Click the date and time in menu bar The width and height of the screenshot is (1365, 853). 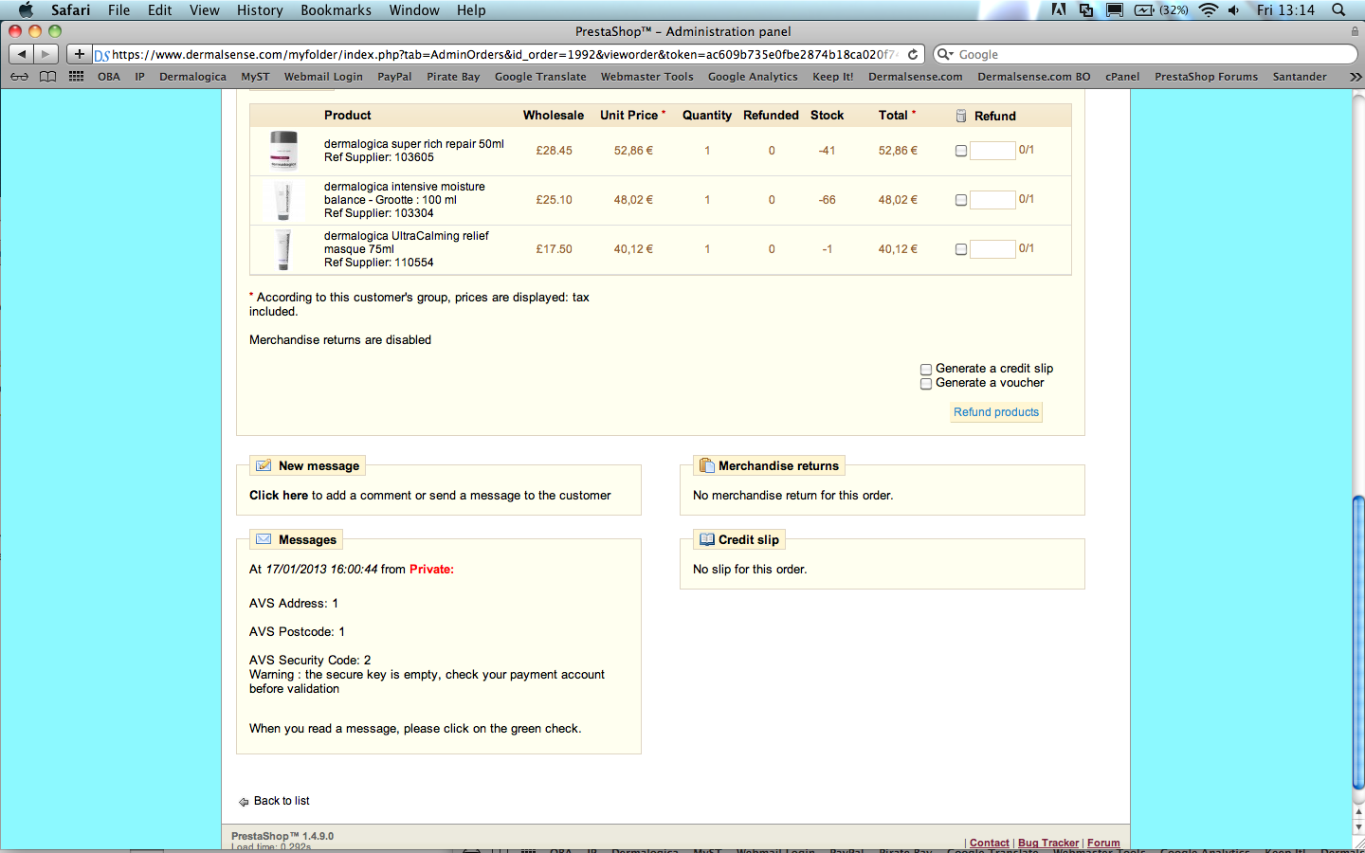(1285, 10)
